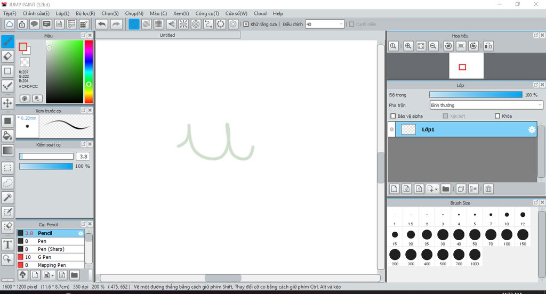The height and width of the screenshot is (294, 546).
Task: Click the transparent color swatch
Action: [x=25, y=62]
